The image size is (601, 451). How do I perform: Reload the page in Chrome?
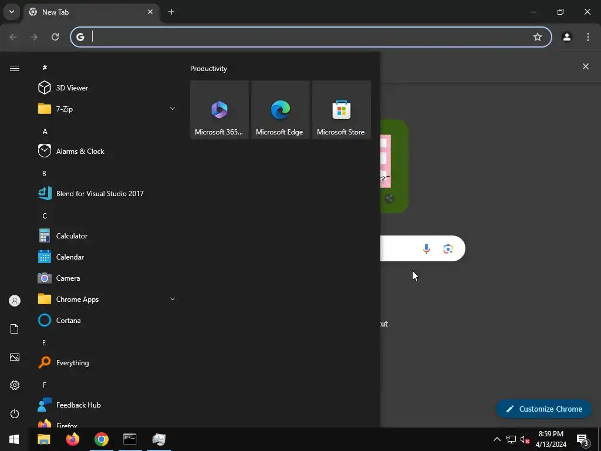point(55,37)
